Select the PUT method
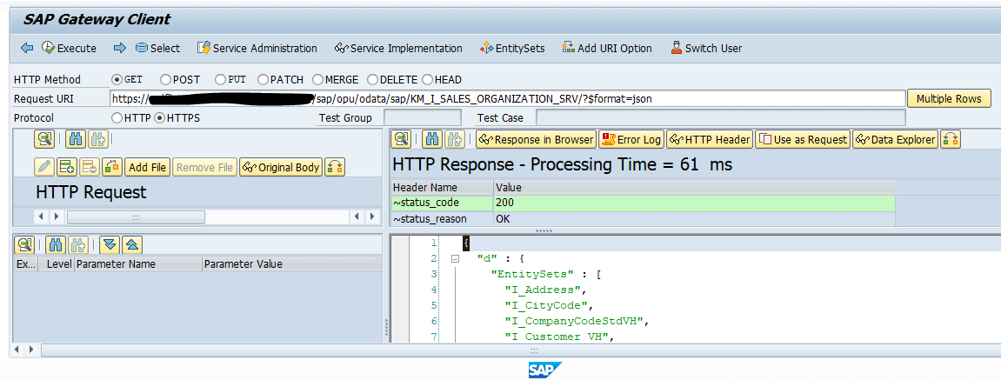1001x380 pixels. pyautogui.click(x=220, y=80)
